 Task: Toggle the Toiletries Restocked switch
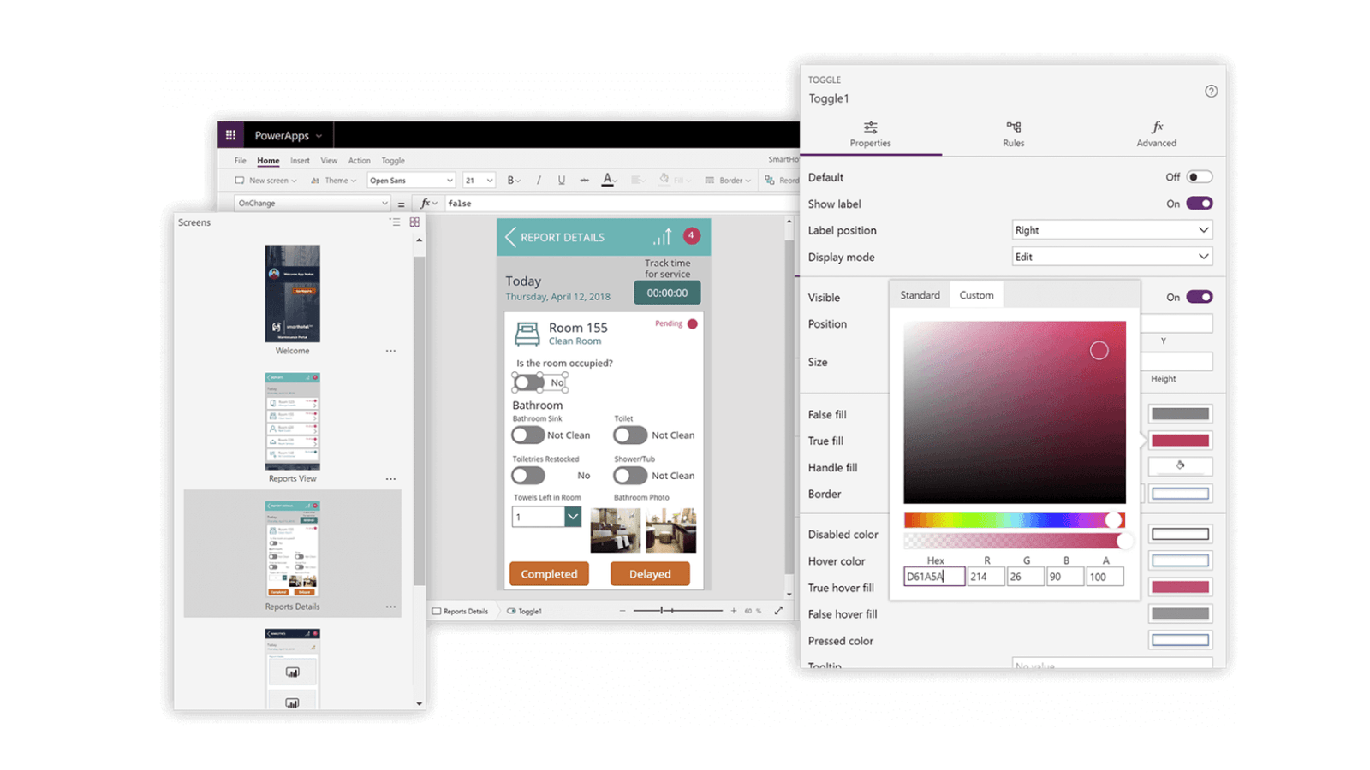528,475
